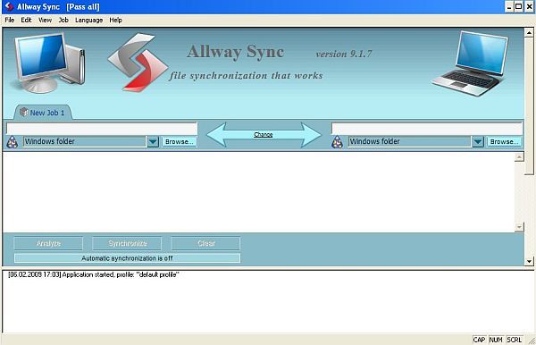Screen dimensions: 536x345
Task: Click the SCRL status bar indicator
Action: (514, 340)
